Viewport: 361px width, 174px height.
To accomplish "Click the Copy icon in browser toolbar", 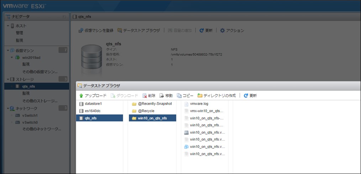I will click(179, 96).
